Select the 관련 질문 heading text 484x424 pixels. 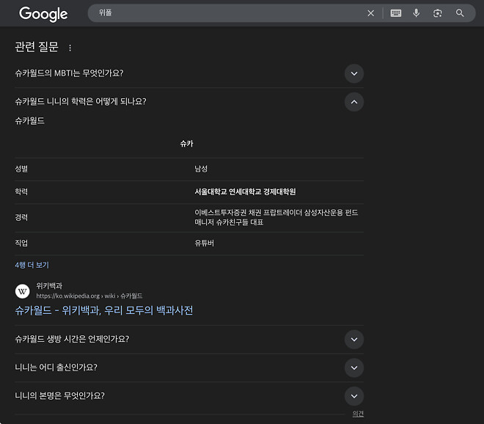tap(37, 47)
